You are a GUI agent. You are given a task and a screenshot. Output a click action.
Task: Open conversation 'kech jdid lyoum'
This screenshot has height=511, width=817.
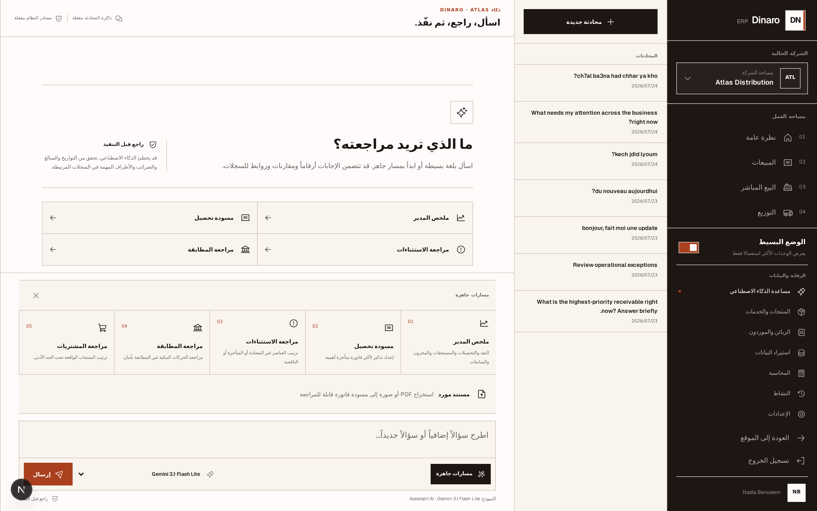[590, 161]
